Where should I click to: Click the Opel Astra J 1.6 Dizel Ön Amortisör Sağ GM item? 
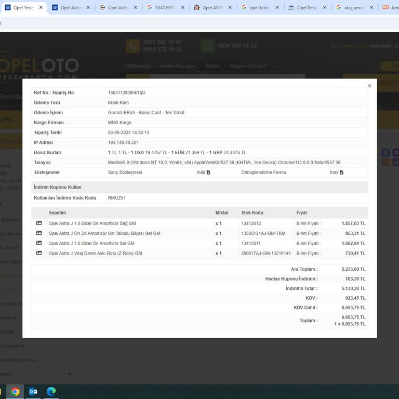92,223
